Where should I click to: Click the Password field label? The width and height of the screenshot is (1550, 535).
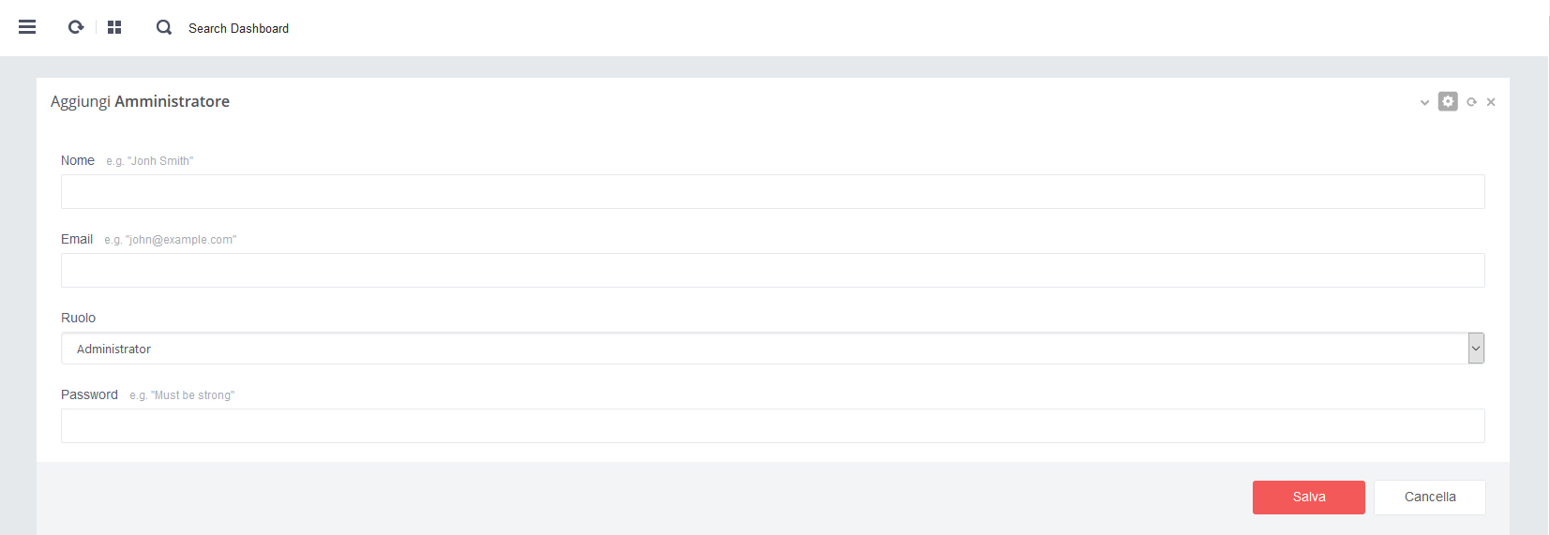tap(89, 394)
